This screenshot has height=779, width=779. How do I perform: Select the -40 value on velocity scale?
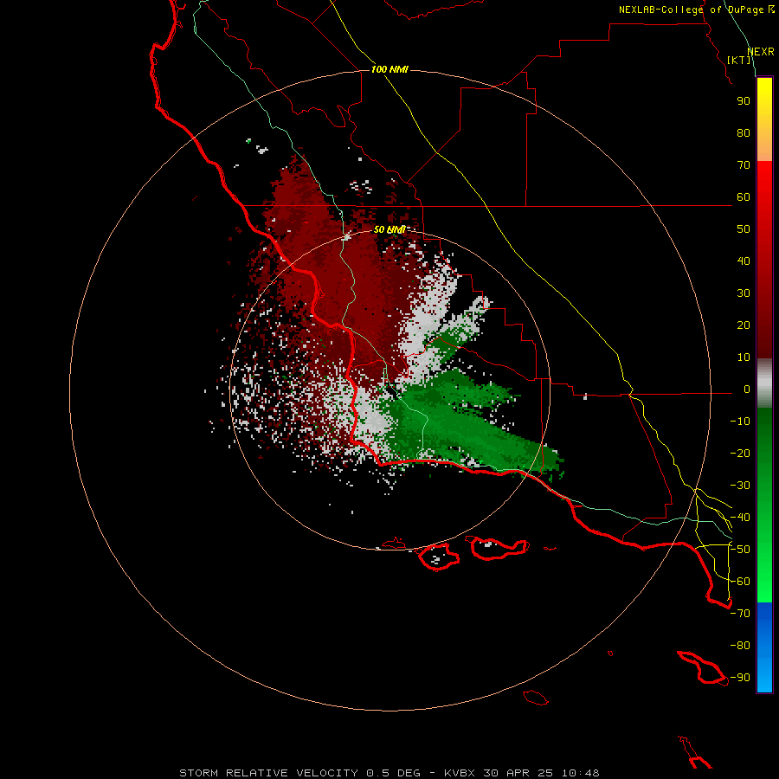[x=740, y=518]
